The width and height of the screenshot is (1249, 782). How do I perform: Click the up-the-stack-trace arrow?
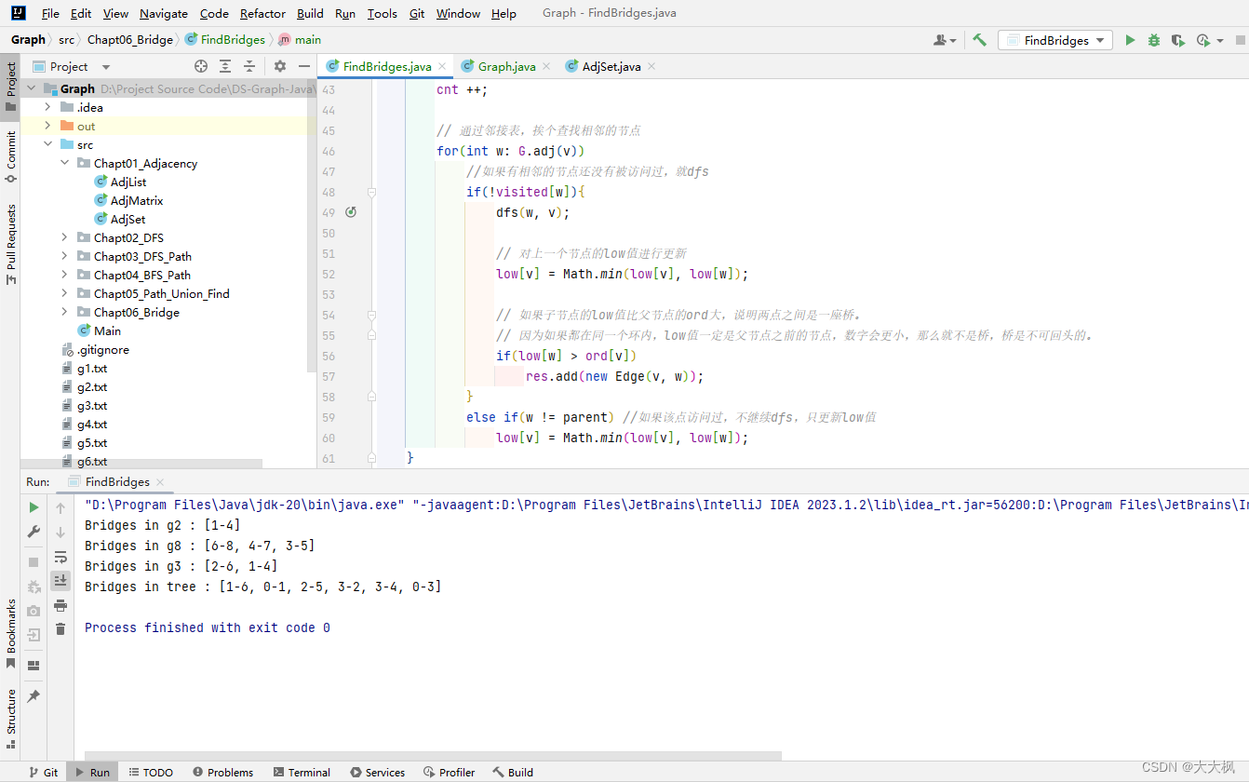click(x=60, y=507)
